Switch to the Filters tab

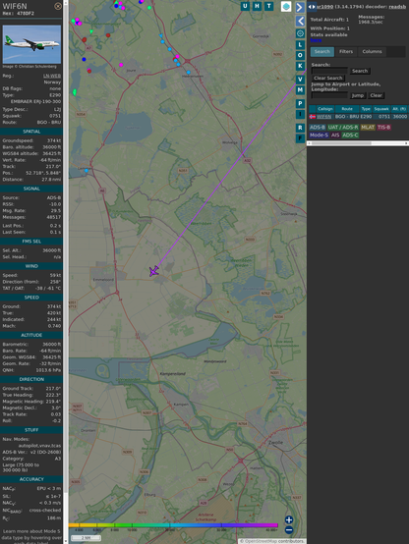pyautogui.click(x=346, y=52)
